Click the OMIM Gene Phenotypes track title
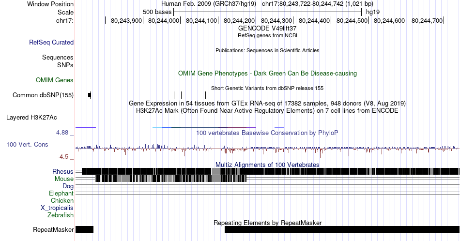 pos(267,73)
